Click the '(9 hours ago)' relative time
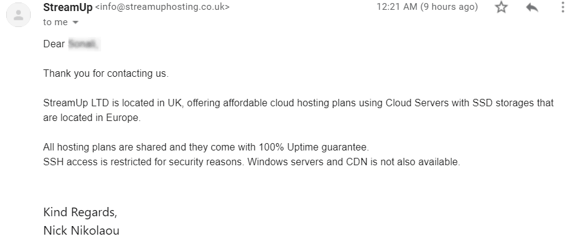Image resolution: width=575 pixels, height=250 pixels. tap(449, 7)
